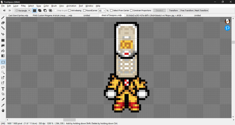Open the Rectangle selection shape dropdown
The image size is (235, 125).
(x=23, y=11)
